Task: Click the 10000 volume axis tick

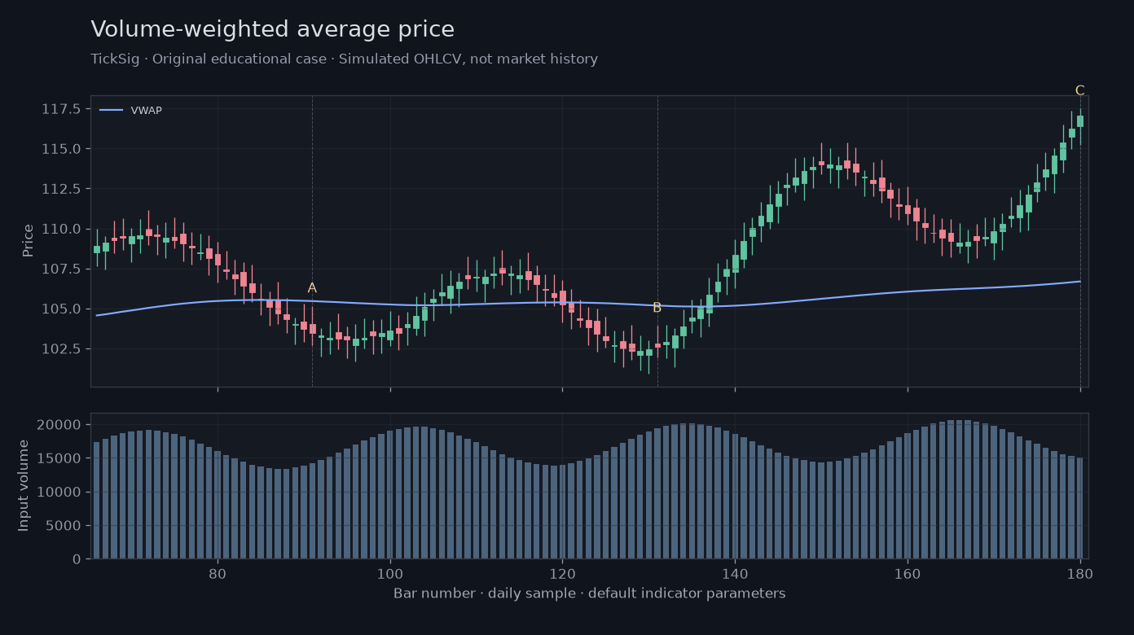Action: coord(59,492)
